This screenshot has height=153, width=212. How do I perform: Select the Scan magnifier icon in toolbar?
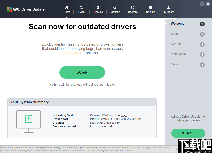(x=81, y=9)
